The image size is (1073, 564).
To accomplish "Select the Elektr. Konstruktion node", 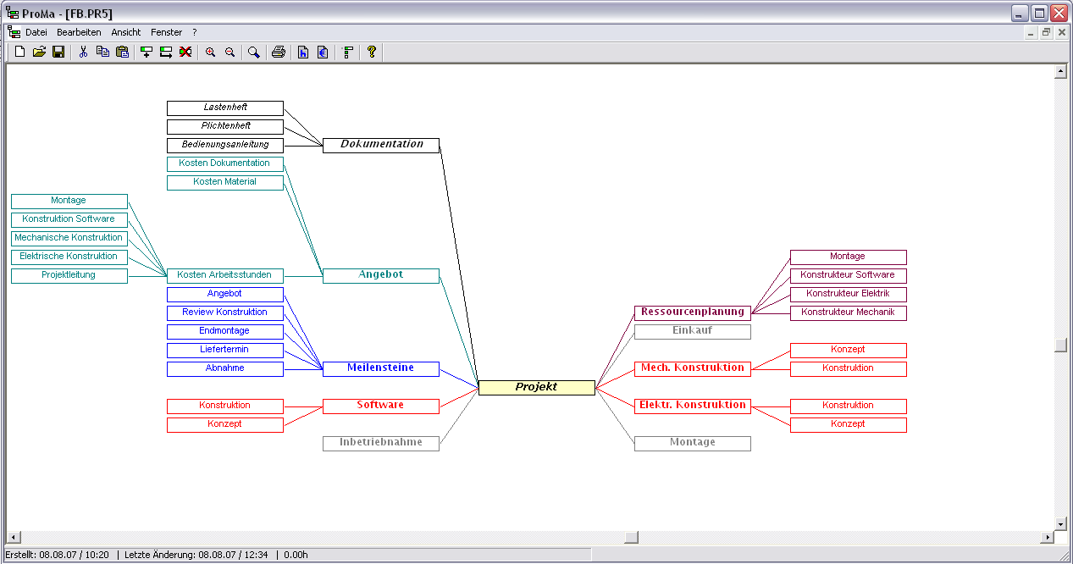I will pyautogui.click(x=693, y=406).
